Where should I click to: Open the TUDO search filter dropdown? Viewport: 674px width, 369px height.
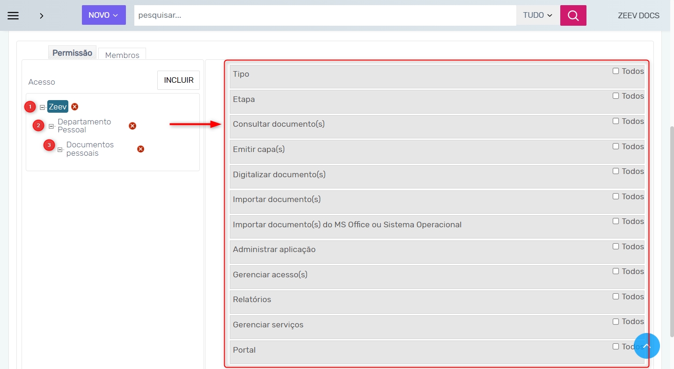point(537,15)
